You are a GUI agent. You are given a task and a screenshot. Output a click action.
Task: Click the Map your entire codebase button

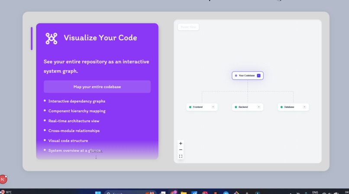click(x=97, y=87)
